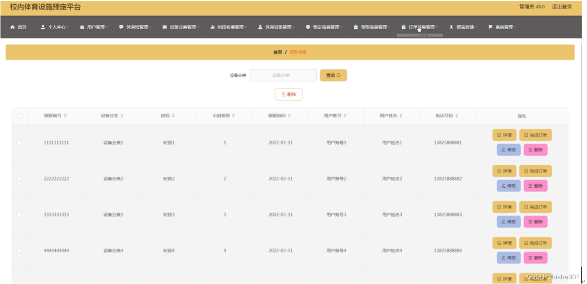Click the sort arrows beside 时段
Screen dimensions: 587x284
tap(174, 116)
